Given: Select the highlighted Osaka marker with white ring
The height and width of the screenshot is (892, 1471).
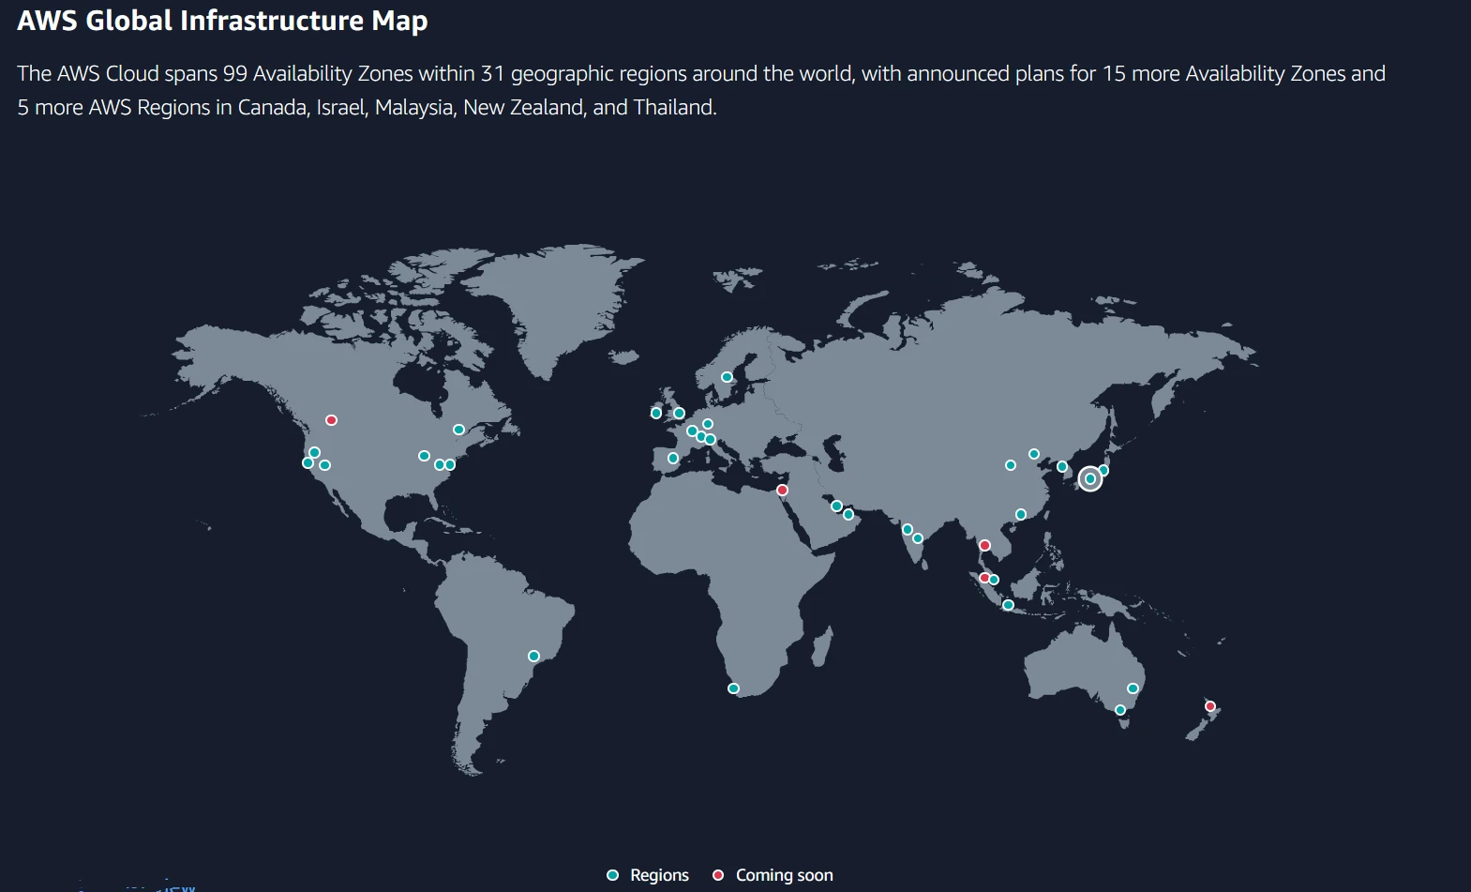Looking at the screenshot, I should [x=1090, y=479].
